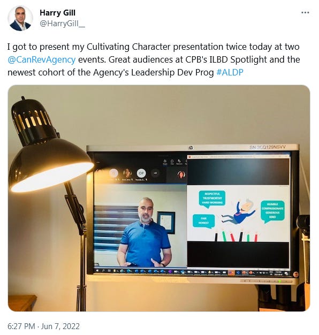Viewport: 319px width, 335px height.
Task: Open the Chat icon in the Teams toolbar
Action: tap(172, 162)
